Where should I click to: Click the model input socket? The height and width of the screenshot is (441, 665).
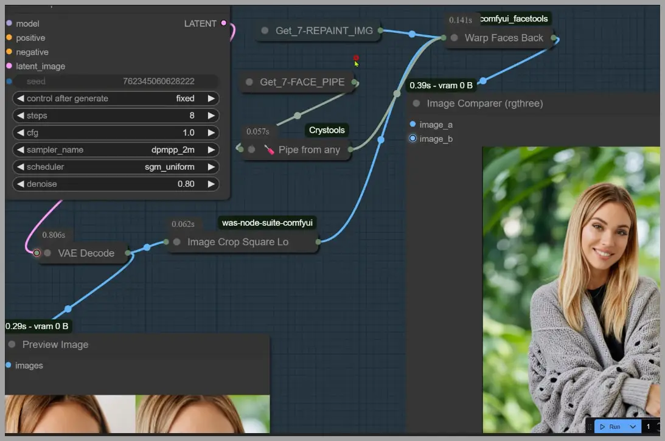[9, 23]
